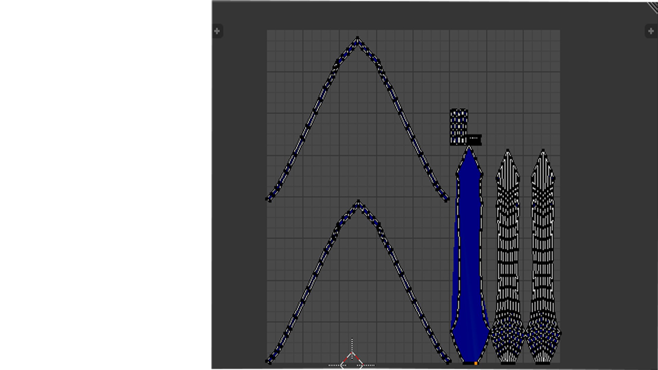Image resolution: width=658 pixels, height=370 pixels.
Task: Click the area split corner widget
Action: 653,7
